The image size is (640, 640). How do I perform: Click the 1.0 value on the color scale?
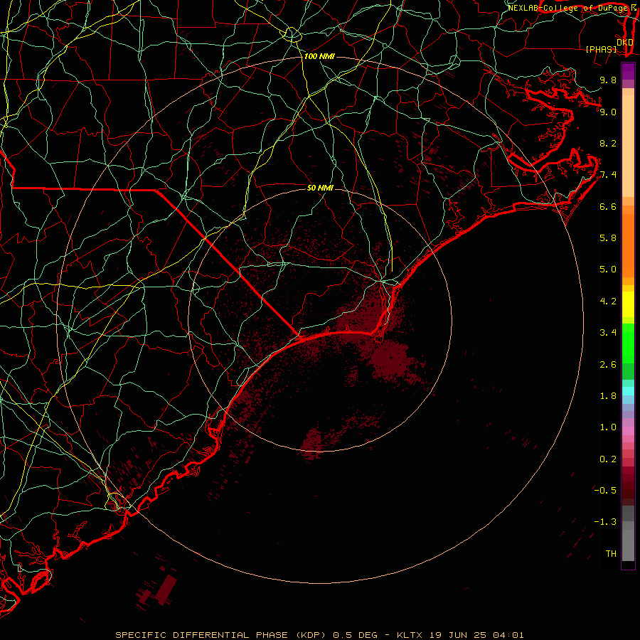click(x=608, y=427)
